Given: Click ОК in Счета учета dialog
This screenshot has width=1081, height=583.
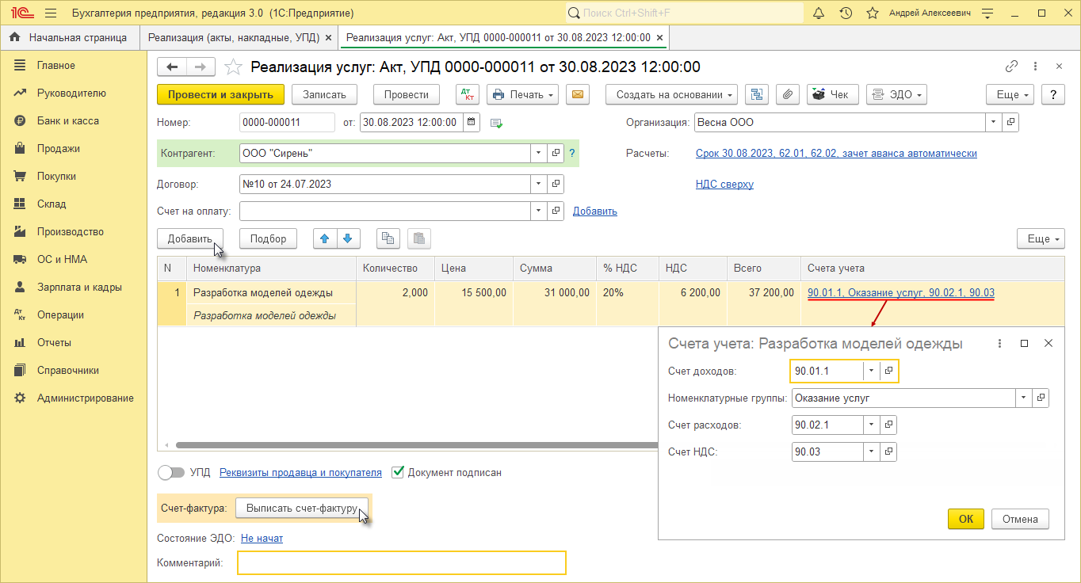Looking at the screenshot, I should point(966,520).
